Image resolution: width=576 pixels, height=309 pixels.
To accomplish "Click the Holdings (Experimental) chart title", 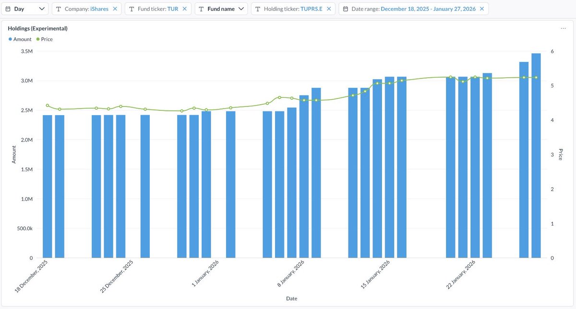I will pos(37,28).
